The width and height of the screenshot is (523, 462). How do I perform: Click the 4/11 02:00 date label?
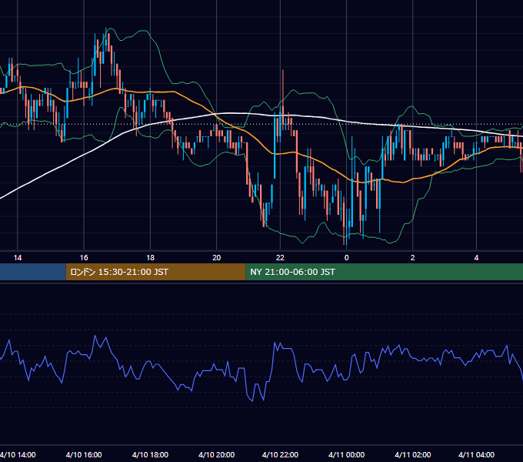tap(412, 455)
